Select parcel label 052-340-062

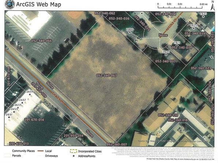(105, 14)
